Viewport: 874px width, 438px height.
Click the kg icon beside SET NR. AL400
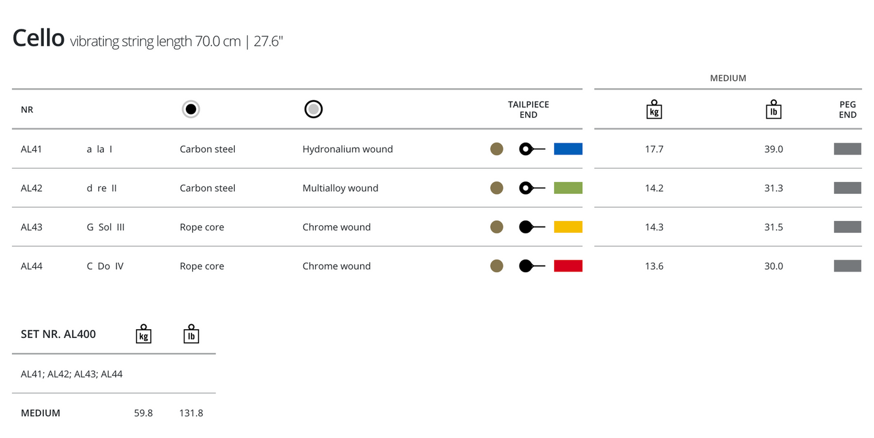(143, 334)
